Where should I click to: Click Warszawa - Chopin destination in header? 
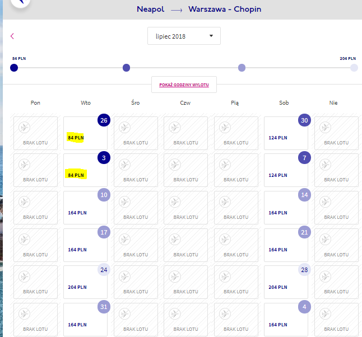pyautogui.click(x=225, y=9)
